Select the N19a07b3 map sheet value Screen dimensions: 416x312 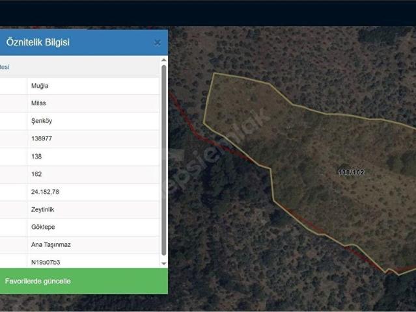[46, 262]
